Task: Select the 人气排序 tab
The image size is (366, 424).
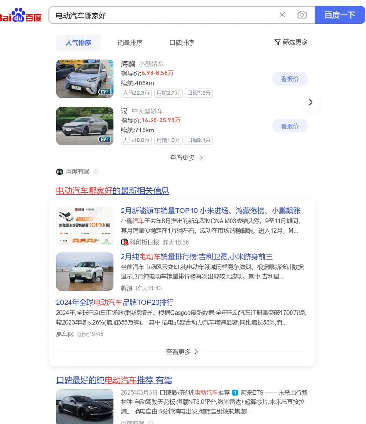Action: 78,42
